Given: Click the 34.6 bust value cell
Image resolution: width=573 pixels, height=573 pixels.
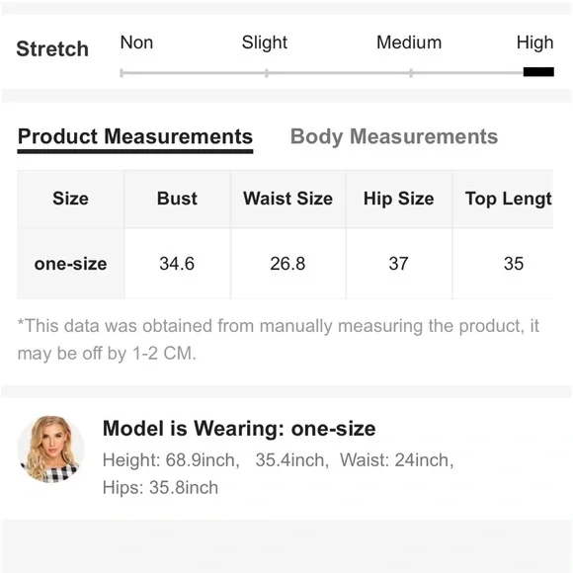Looking at the screenshot, I should click(x=177, y=264).
